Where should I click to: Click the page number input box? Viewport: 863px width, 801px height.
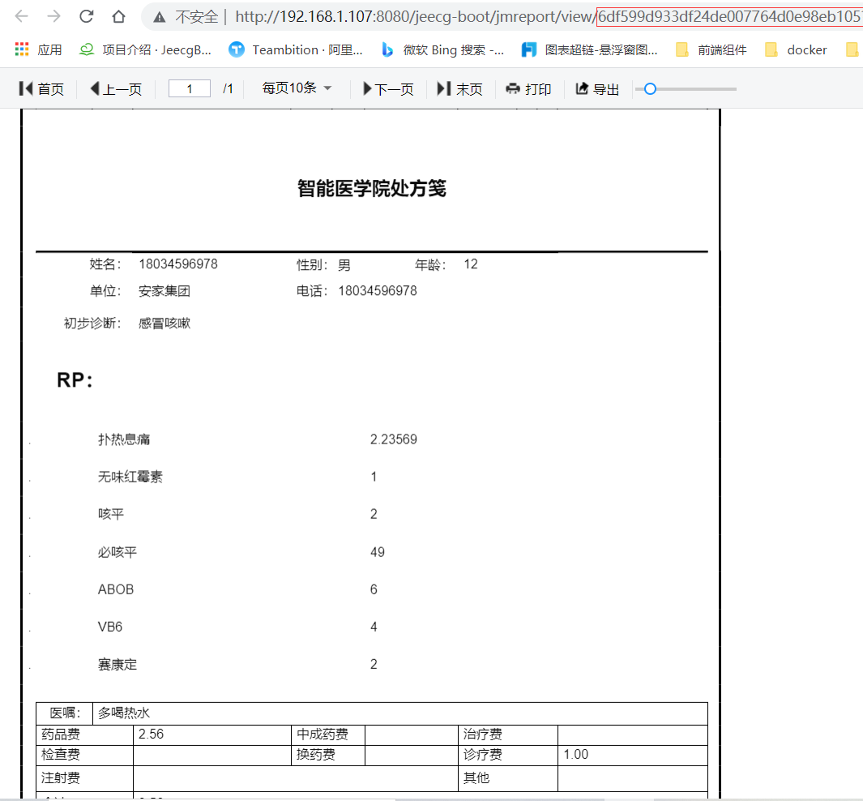point(190,88)
